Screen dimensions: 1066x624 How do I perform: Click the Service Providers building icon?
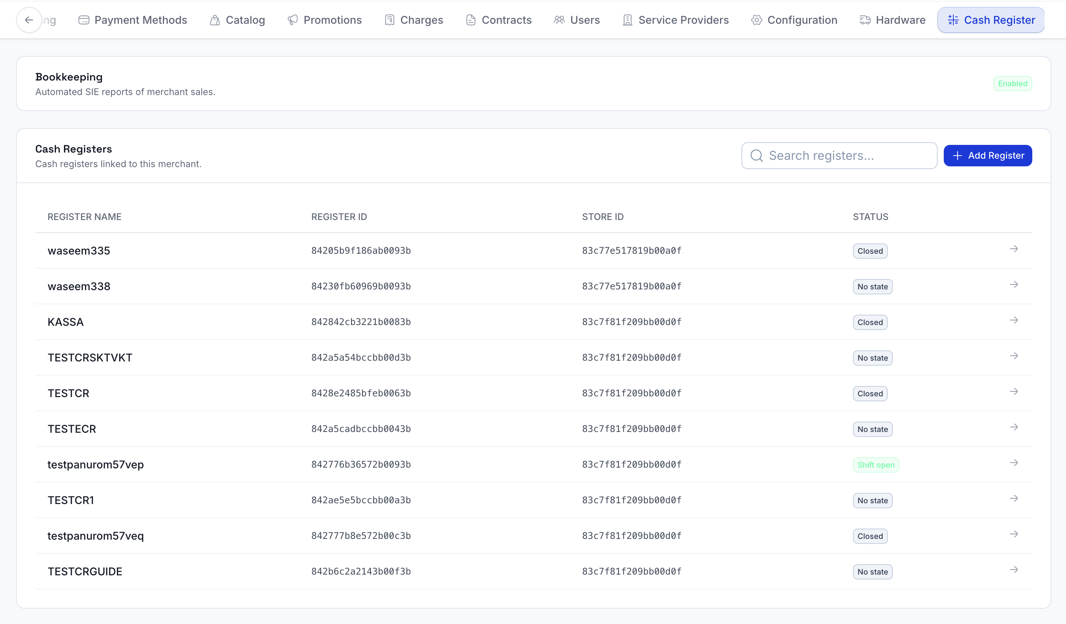point(628,20)
